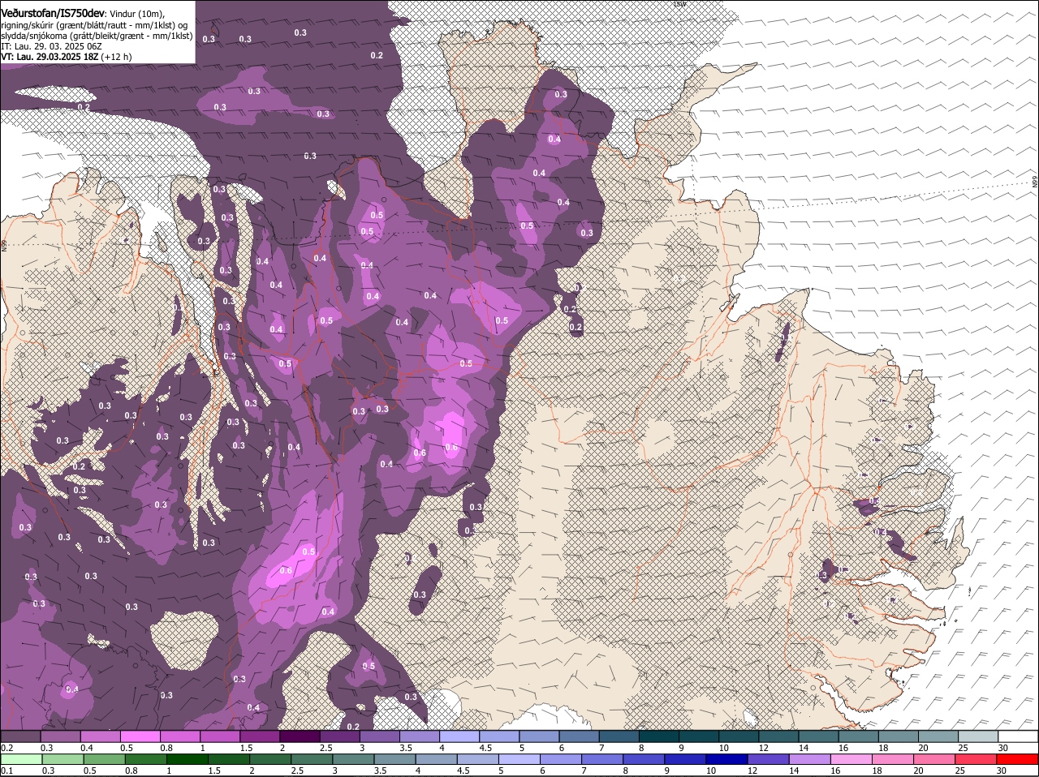Screen dimensions: 1039x777
Task: Select the "12" label in the snow legend
Action: (763, 748)
